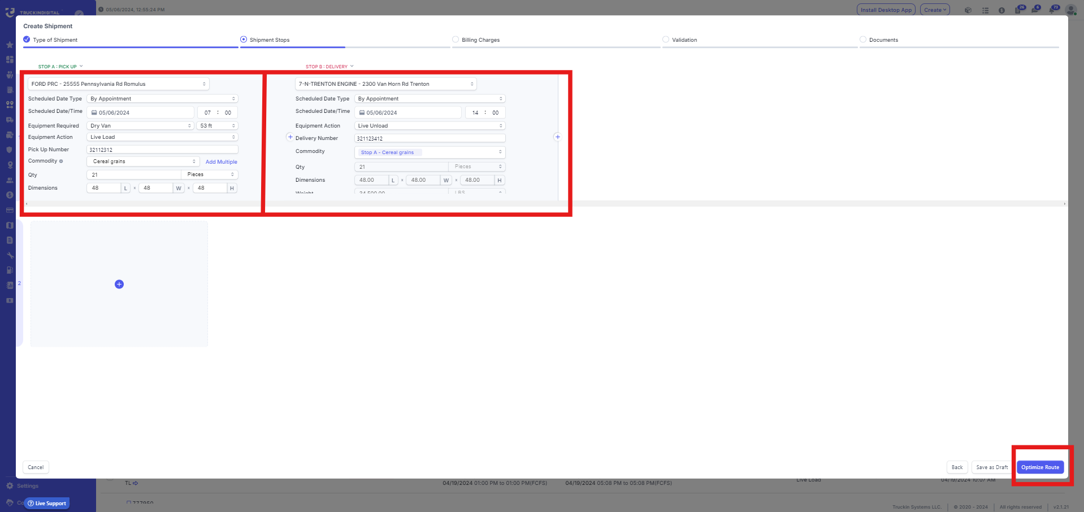Open the location pin icon in sidebar
The image size is (1084, 512).
pos(10,165)
